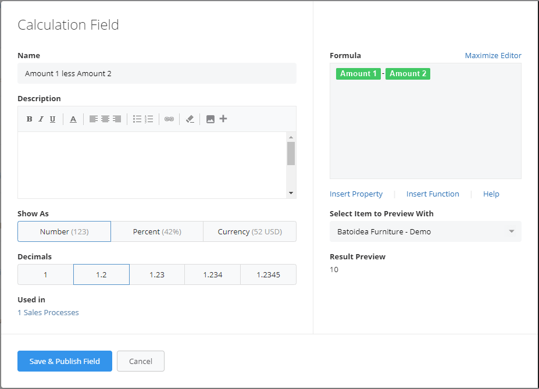Click the description scrollbar down arrow
Screen dimensions: 539x389
click(x=291, y=193)
